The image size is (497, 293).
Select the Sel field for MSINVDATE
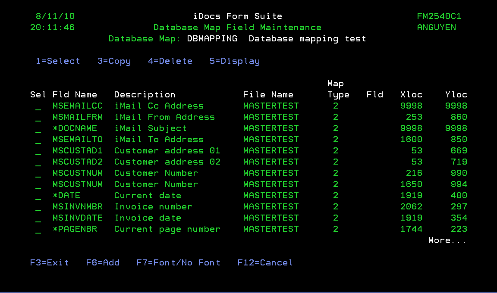point(38,218)
